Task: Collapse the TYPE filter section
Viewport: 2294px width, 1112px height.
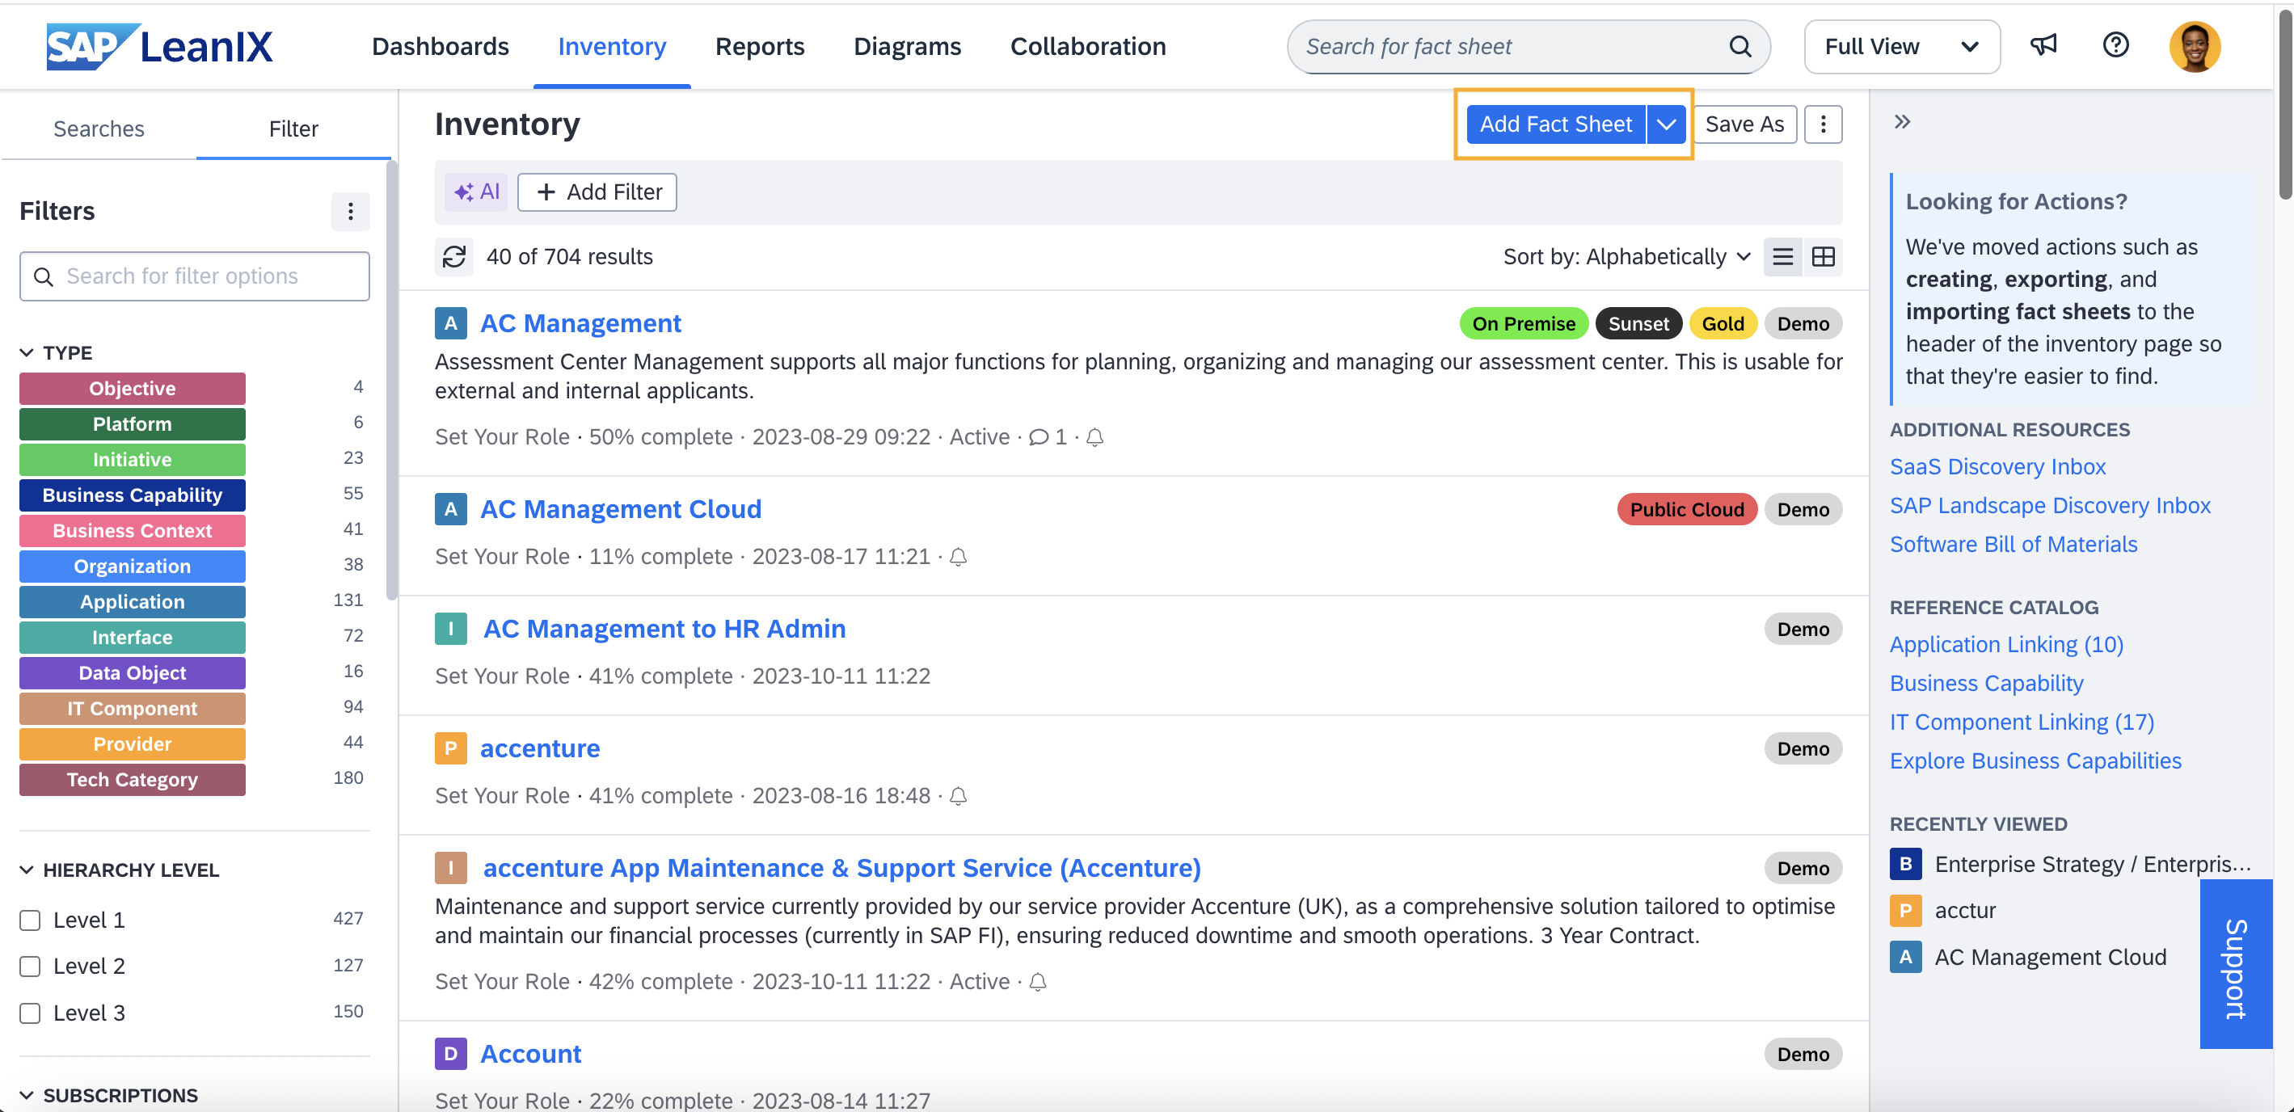Action: click(x=27, y=352)
